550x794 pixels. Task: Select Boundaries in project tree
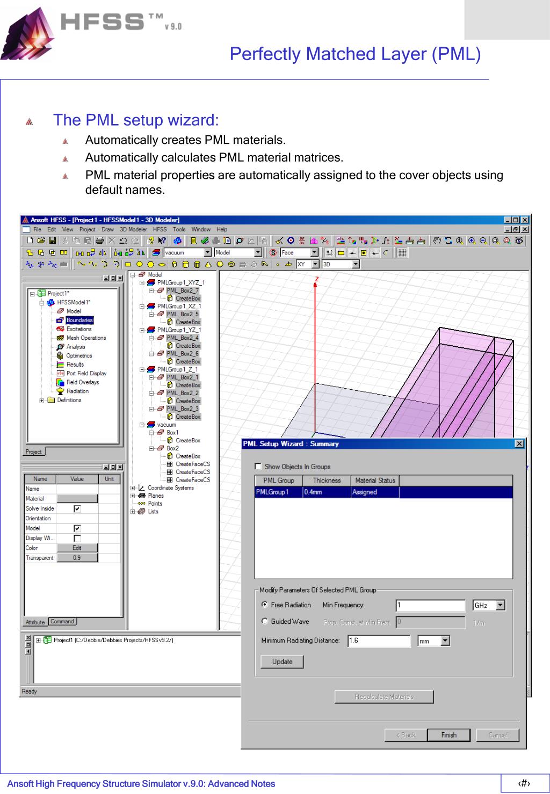[79, 320]
